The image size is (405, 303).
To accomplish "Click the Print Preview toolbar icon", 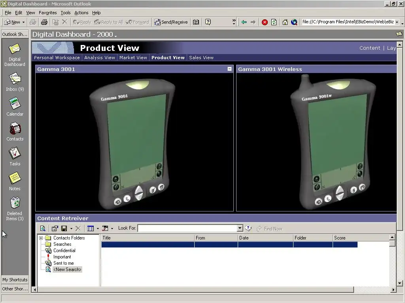I will pyautogui.click(x=33, y=22).
